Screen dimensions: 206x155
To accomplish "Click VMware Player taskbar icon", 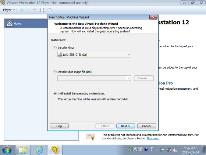I will pyautogui.click(x=55, y=150).
